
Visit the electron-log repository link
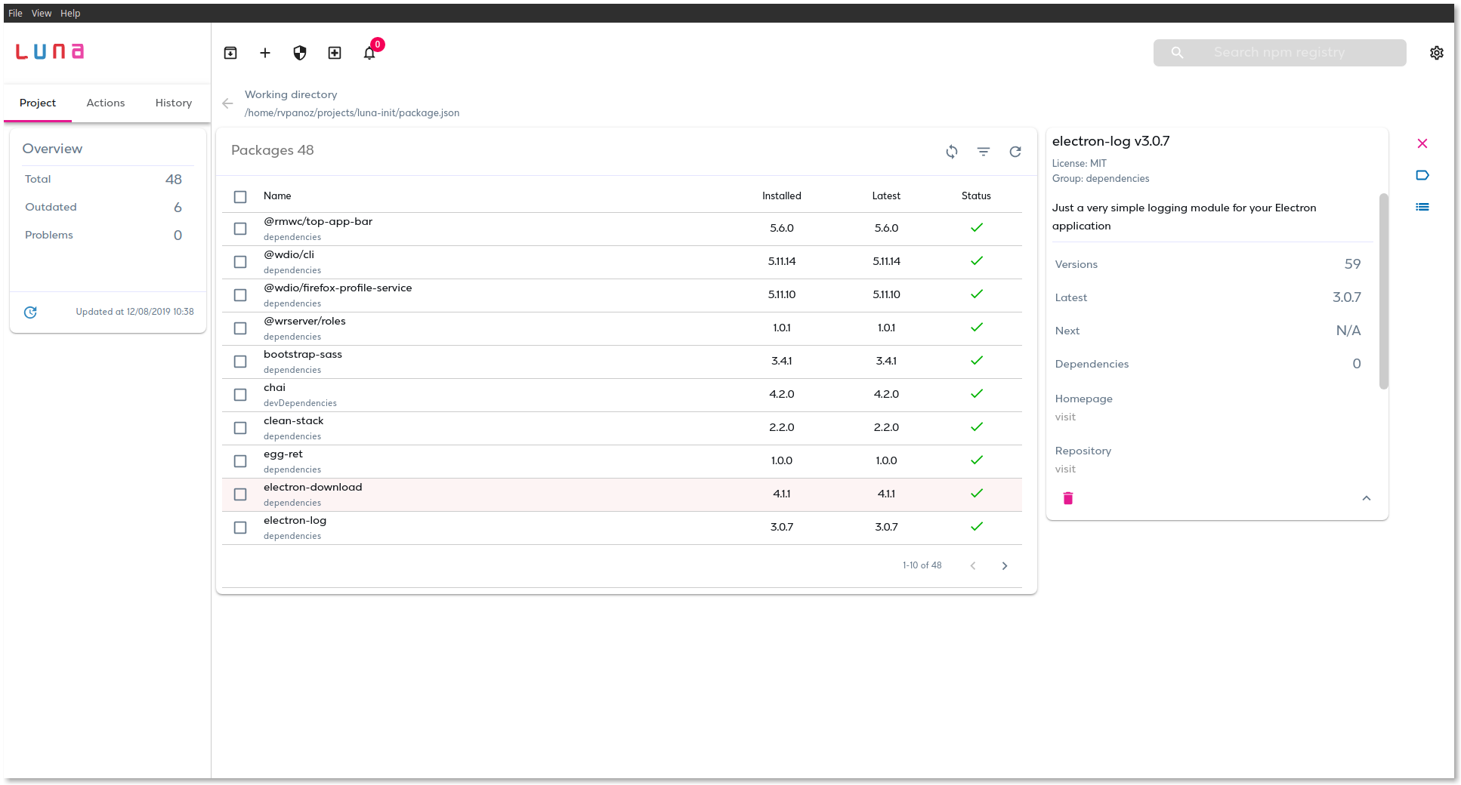[1065, 469]
